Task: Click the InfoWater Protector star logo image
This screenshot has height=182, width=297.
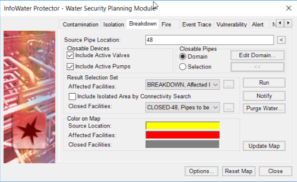Action: (29, 130)
